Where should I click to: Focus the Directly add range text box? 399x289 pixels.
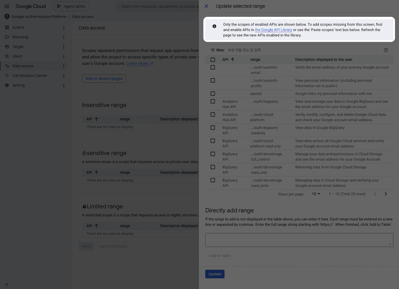(x=299, y=240)
